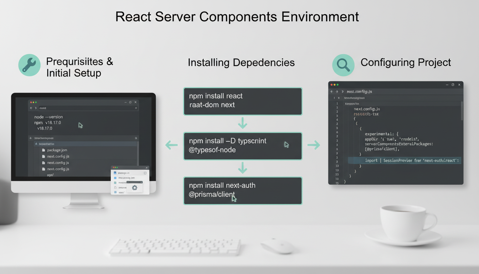Viewport: 479px width, 274px height.
Task: Select the highlighted 'inport [ SessienPrevier' line
Action: (x=405, y=161)
